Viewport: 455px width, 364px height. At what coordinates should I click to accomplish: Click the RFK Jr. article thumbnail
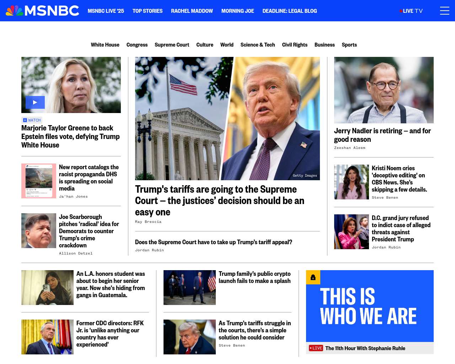click(47, 337)
